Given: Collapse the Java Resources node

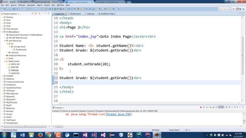Looking at the screenshot, I should click(5, 41).
